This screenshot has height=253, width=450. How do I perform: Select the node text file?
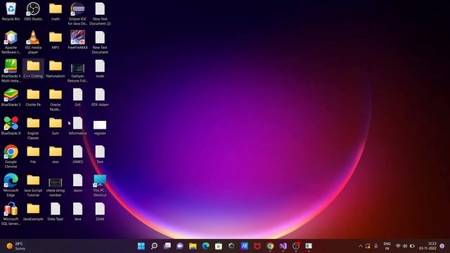(x=100, y=69)
